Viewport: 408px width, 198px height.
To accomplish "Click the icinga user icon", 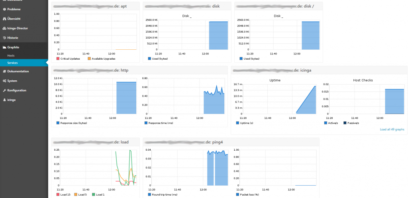I will point(4,100).
